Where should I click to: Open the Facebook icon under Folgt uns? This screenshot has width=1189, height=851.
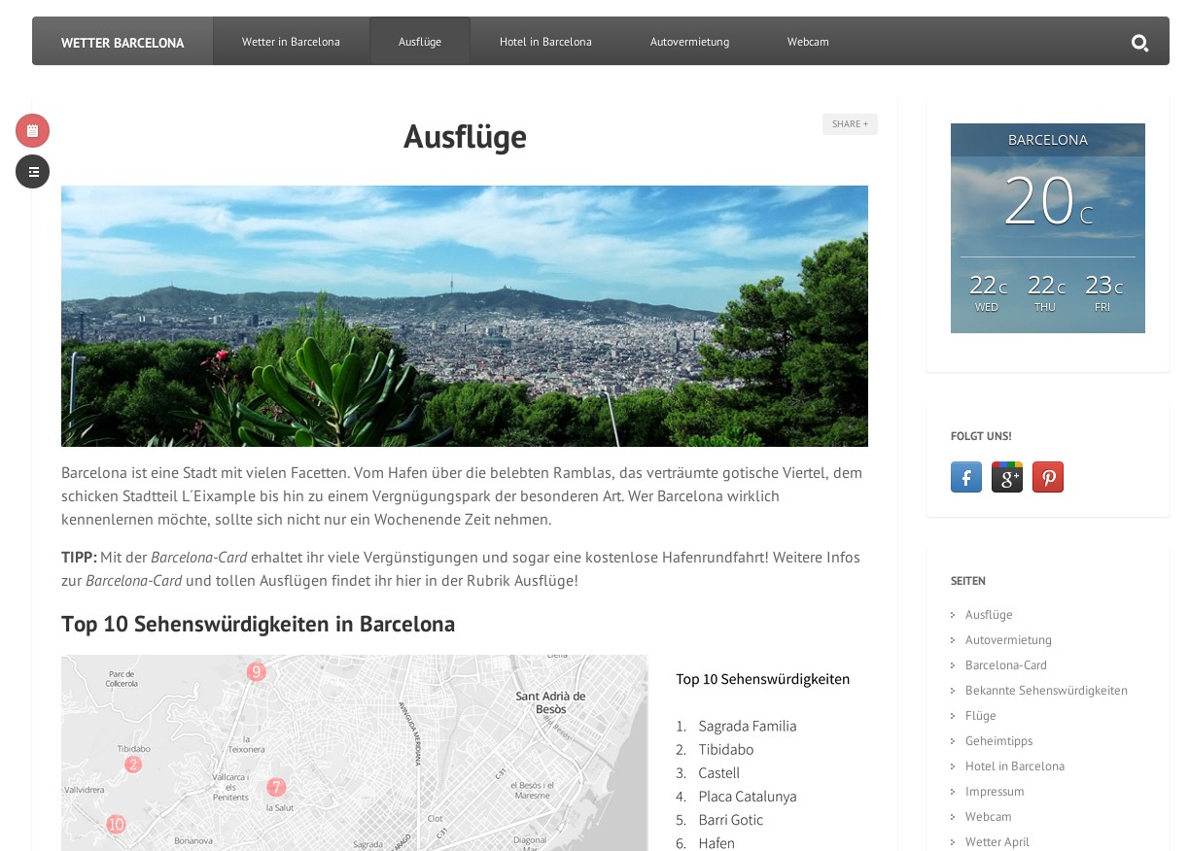coord(966,477)
